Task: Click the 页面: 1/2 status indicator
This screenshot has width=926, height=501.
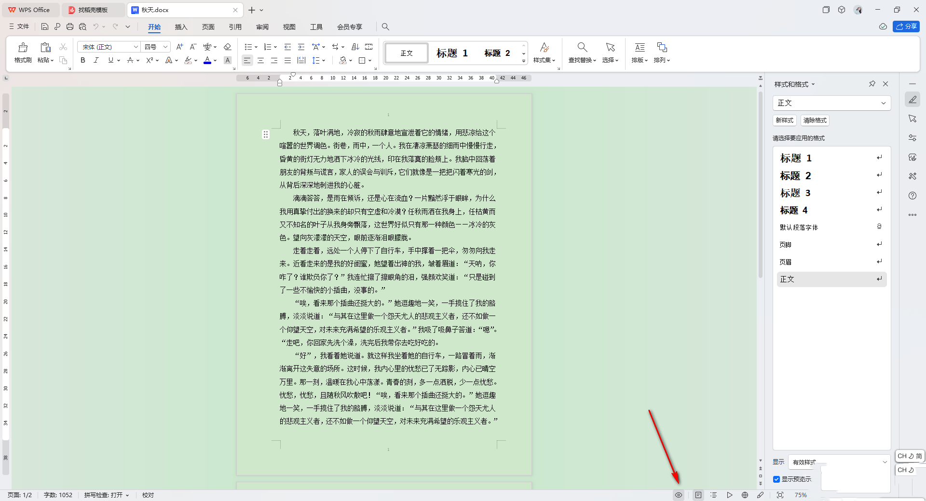Action: coord(20,495)
